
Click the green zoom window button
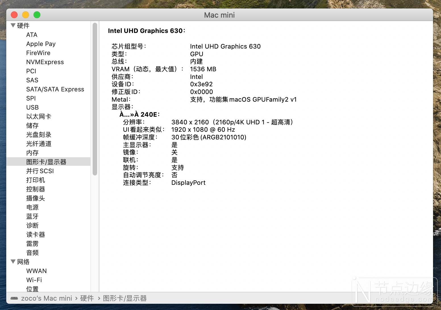(37, 15)
